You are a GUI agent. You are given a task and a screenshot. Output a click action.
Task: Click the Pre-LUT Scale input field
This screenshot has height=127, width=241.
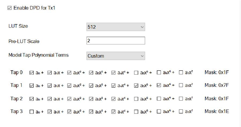pyautogui.click(x=115, y=41)
